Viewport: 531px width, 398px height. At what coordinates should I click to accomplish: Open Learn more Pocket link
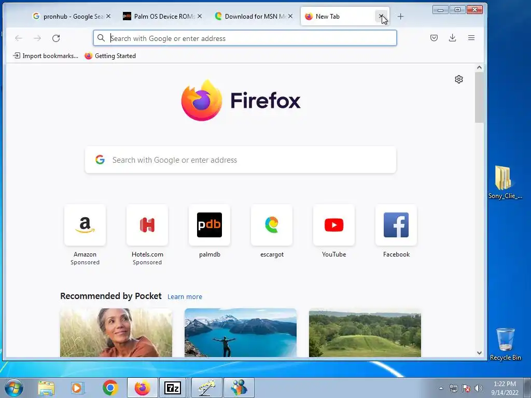click(185, 297)
